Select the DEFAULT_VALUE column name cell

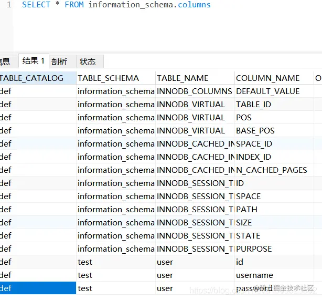pyautogui.click(x=274, y=91)
